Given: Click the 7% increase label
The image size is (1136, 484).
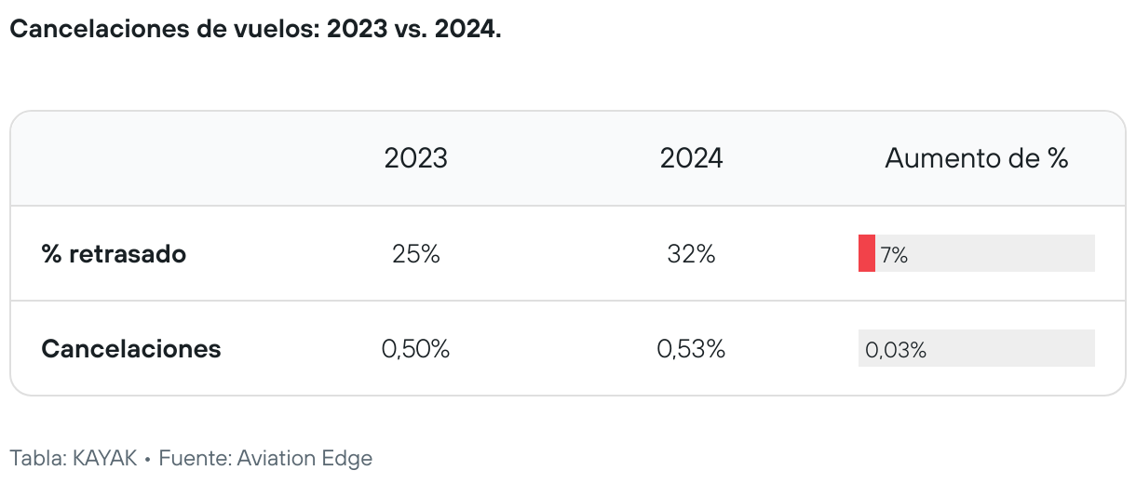Looking at the screenshot, I should point(894,255).
